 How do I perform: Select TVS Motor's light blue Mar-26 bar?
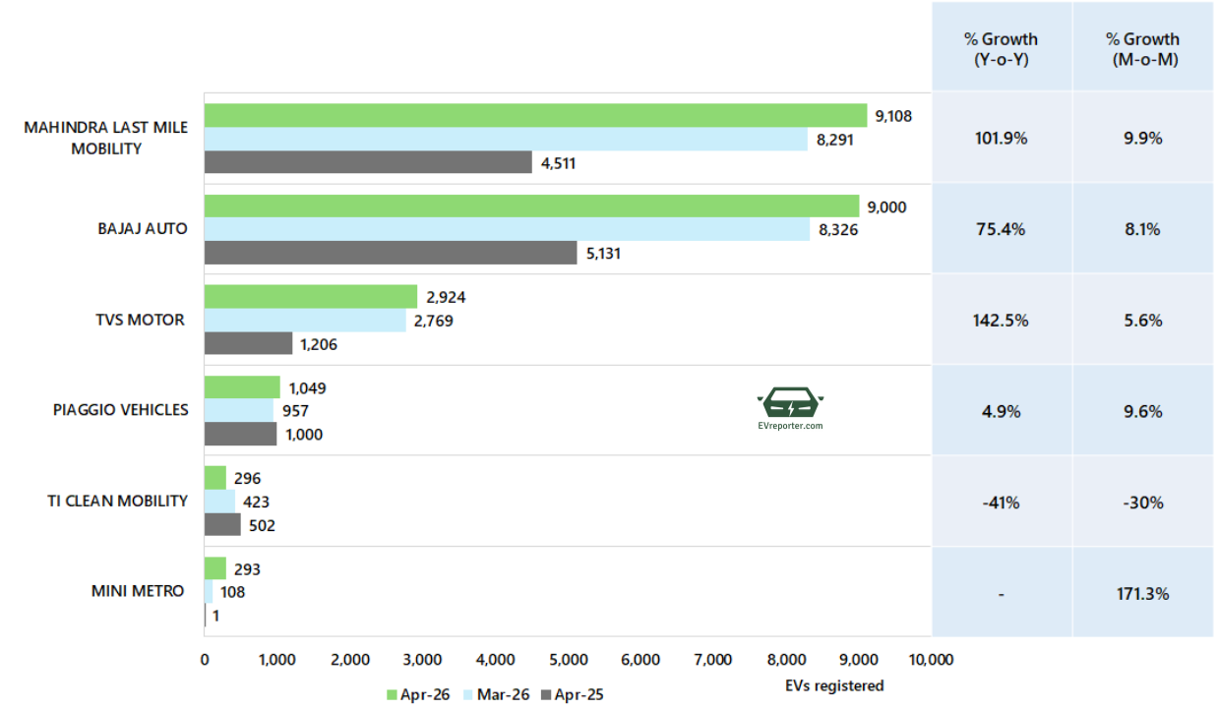305,320
